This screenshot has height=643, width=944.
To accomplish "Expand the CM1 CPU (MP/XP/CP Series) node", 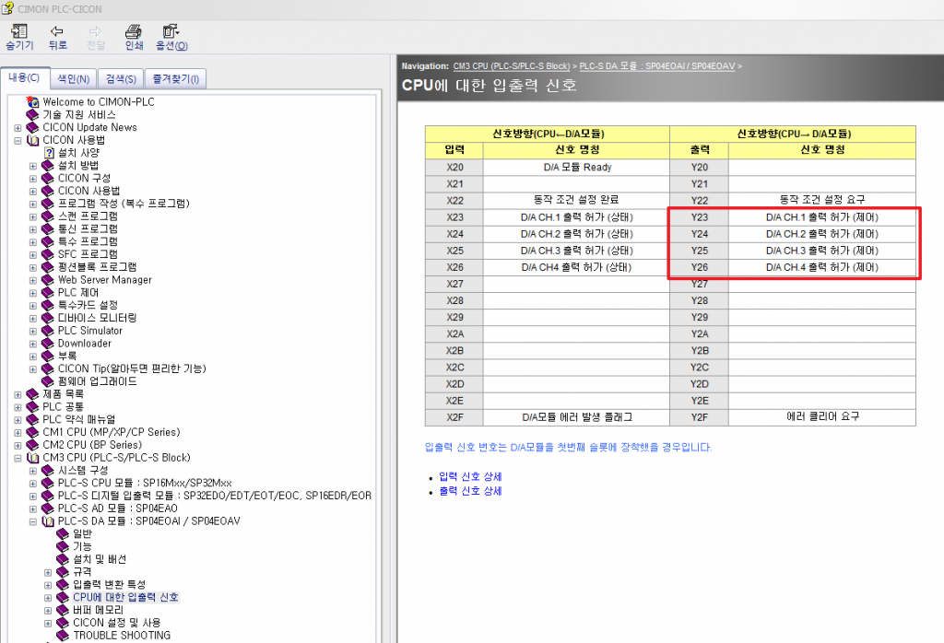I will point(18,431).
